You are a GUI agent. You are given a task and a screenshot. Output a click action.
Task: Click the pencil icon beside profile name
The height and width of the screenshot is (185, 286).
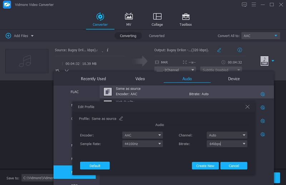(121, 119)
